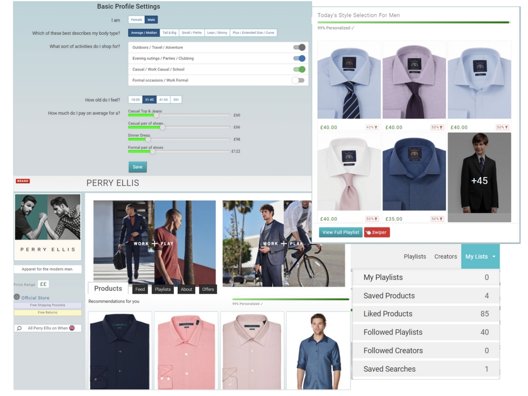
Task: Open the blue shirt with striped tie
Action: pyautogui.click(x=349, y=80)
